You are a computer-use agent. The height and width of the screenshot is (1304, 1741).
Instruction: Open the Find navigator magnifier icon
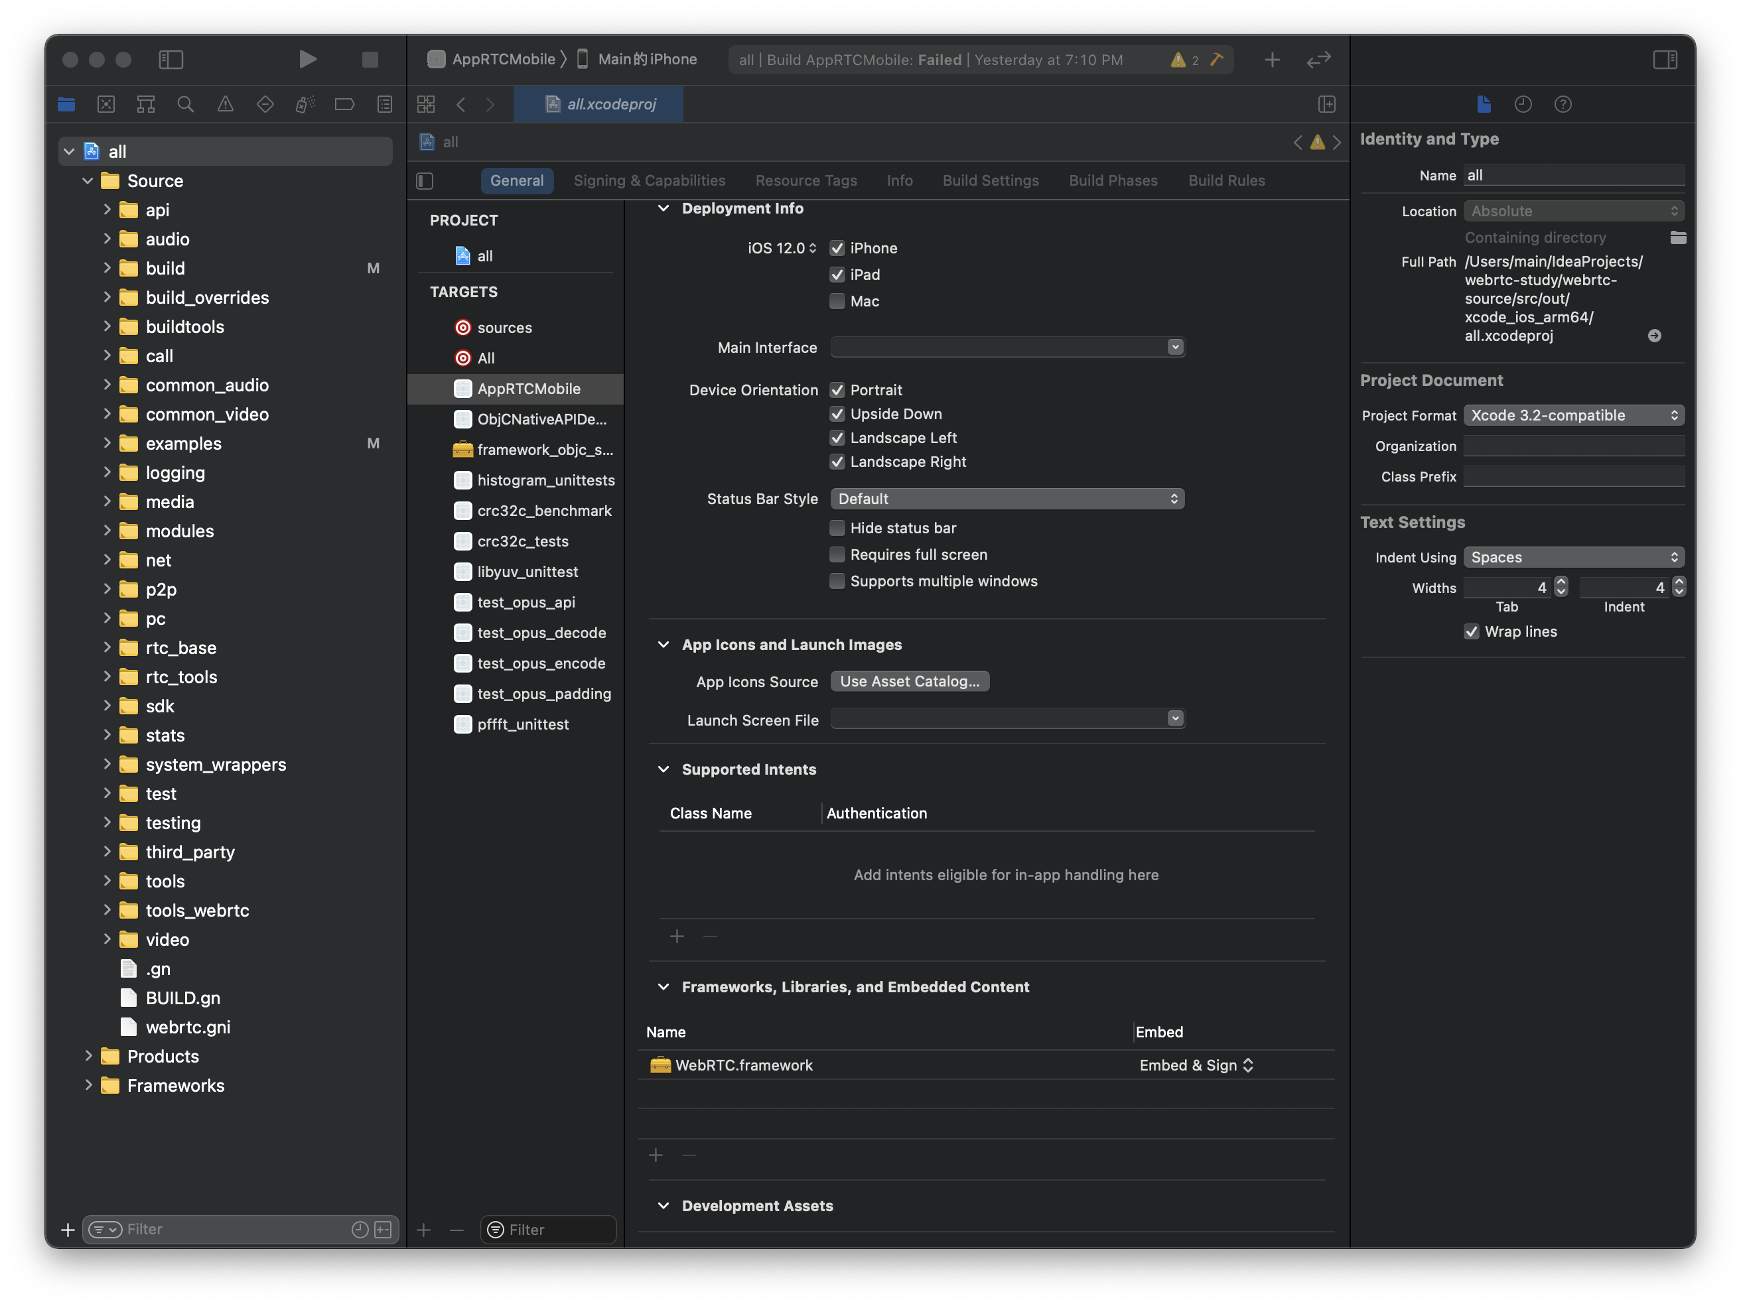pos(186,104)
